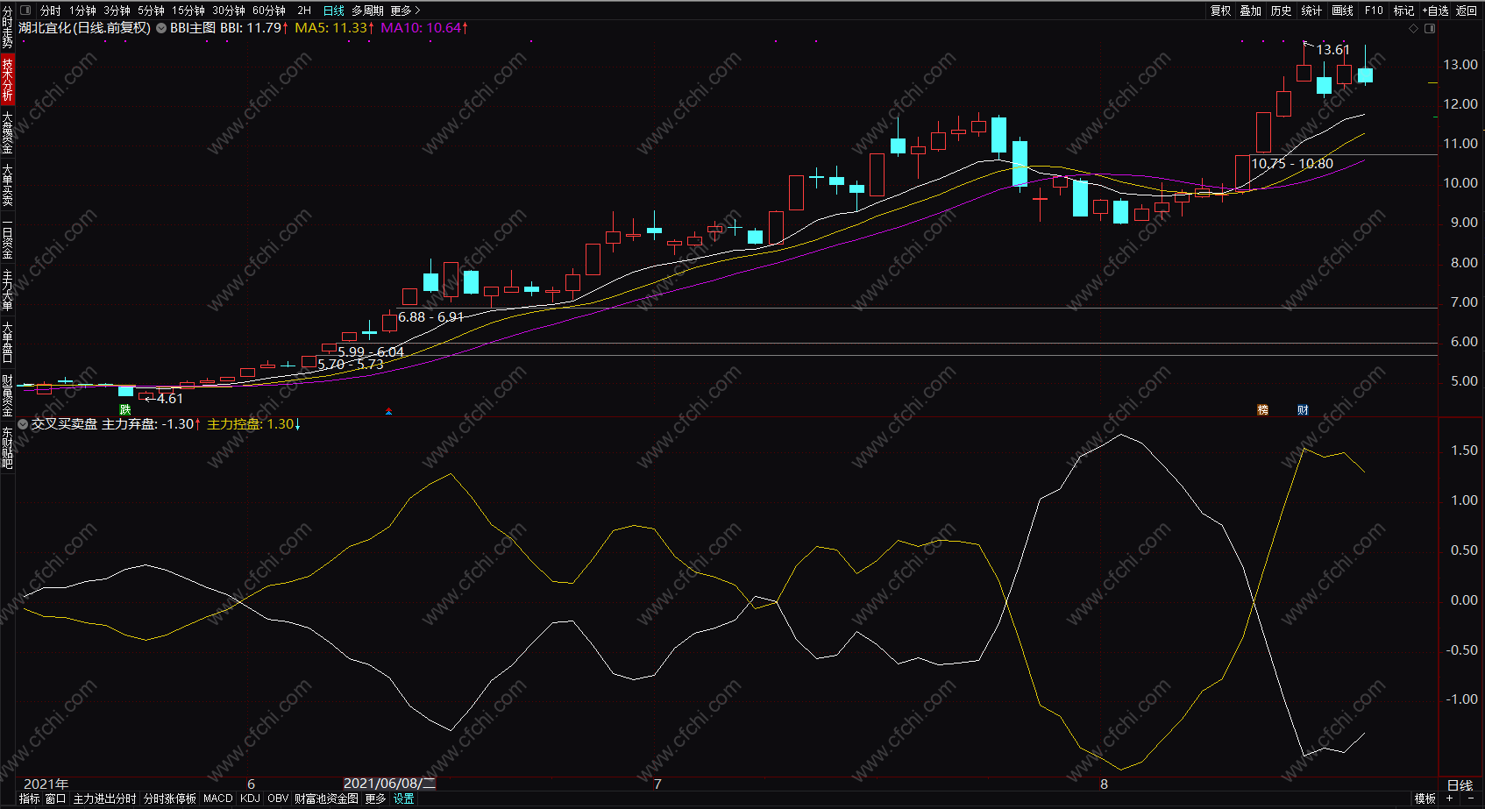
Task: Click the 湖北宜化(日线.前复权) stock title
Action: 84,28
